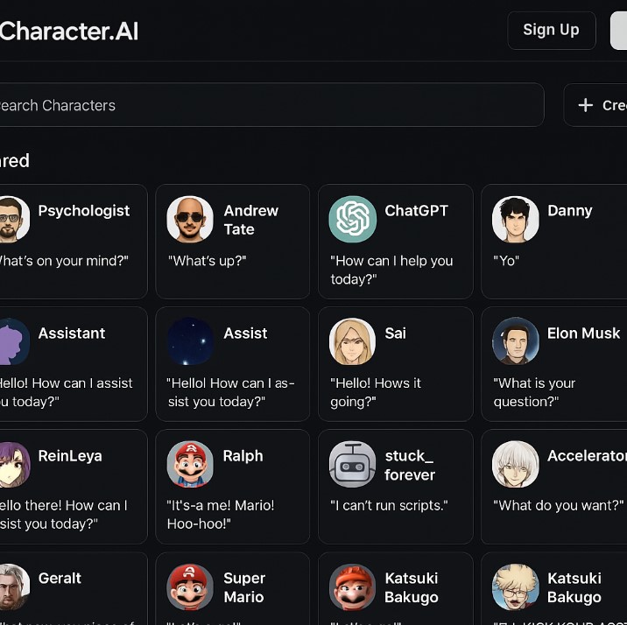Select the "Ralph" name label

tap(243, 456)
